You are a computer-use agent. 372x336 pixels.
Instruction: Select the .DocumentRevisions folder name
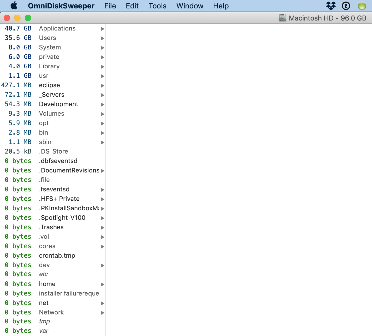click(x=69, y=170)
